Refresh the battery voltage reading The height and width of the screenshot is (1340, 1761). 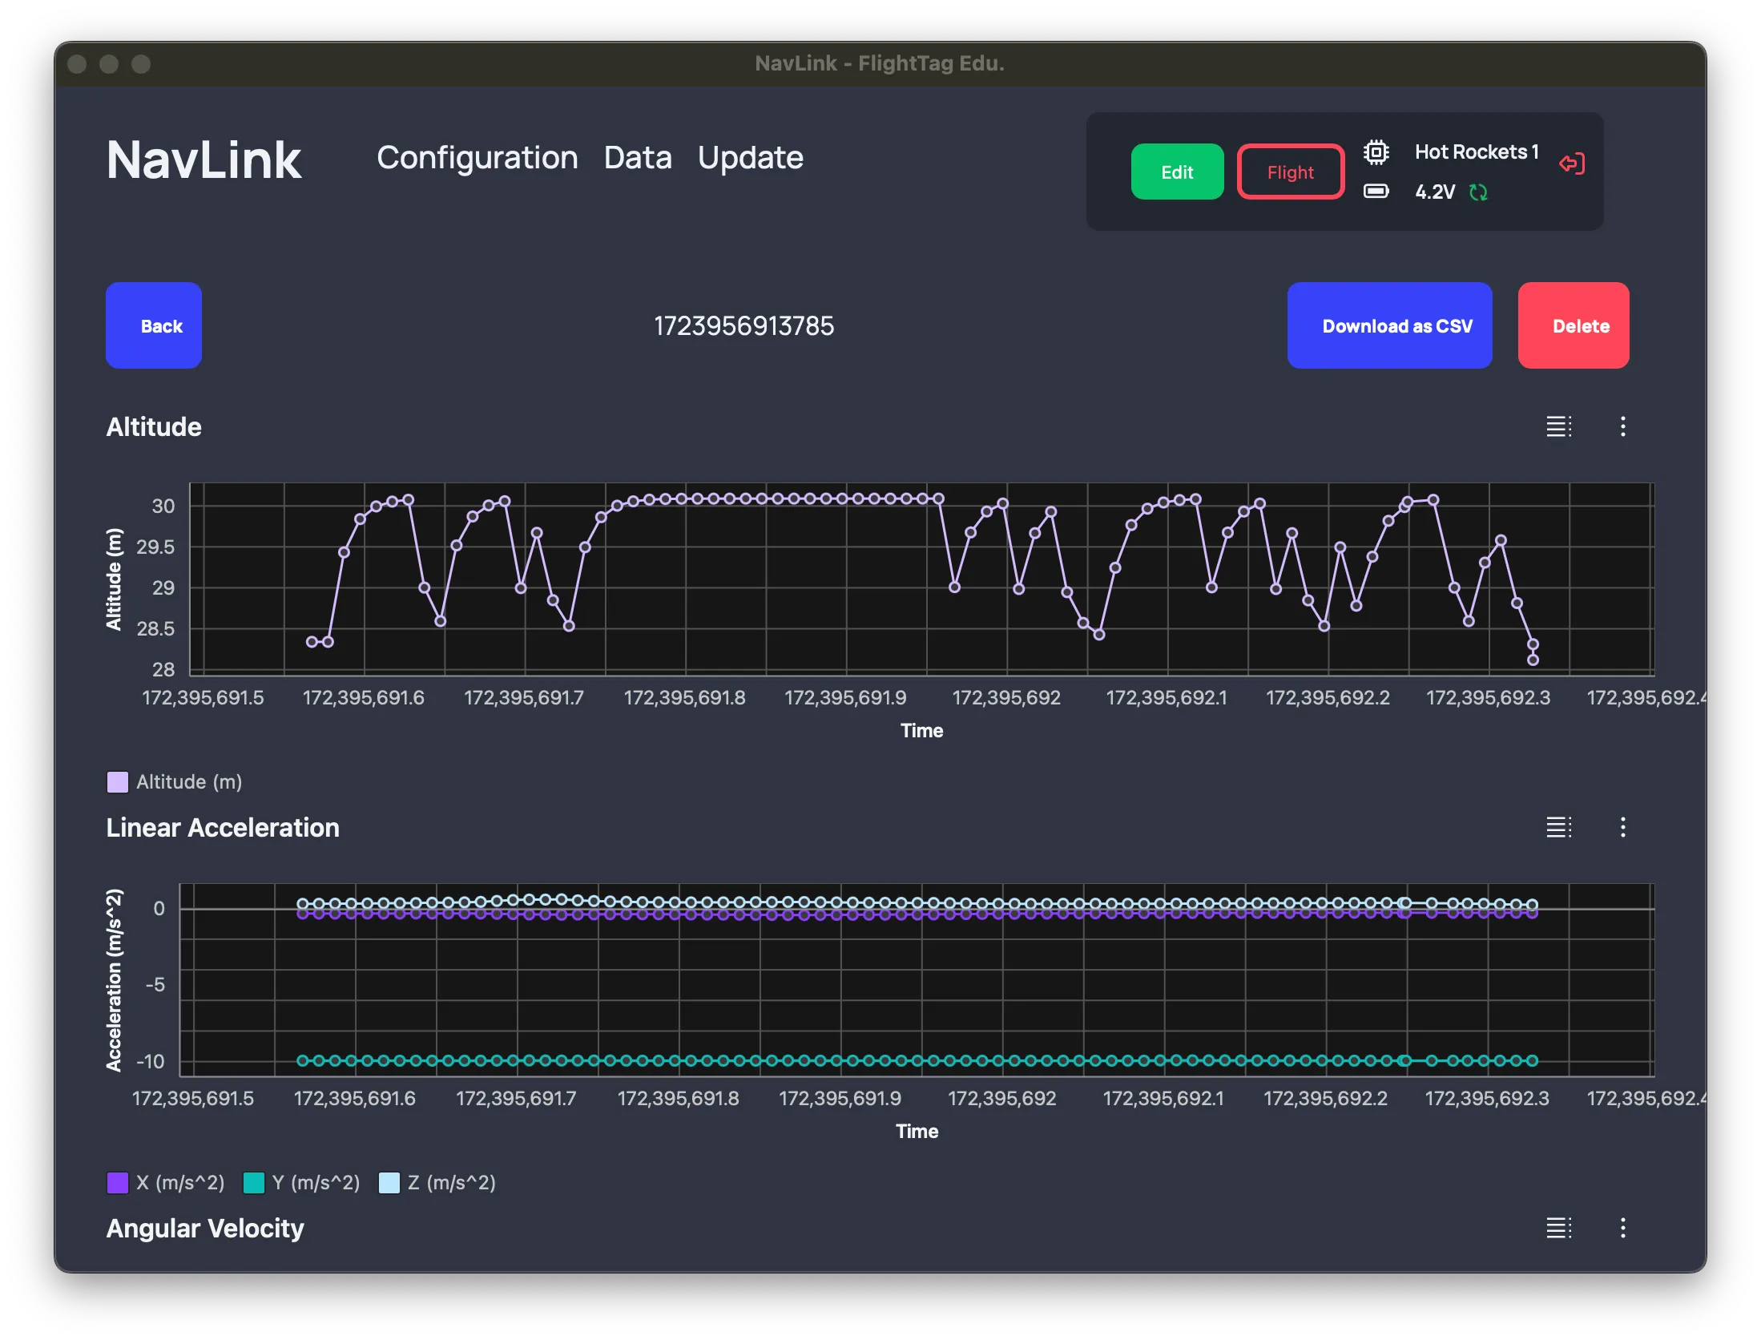(1478, 192)
